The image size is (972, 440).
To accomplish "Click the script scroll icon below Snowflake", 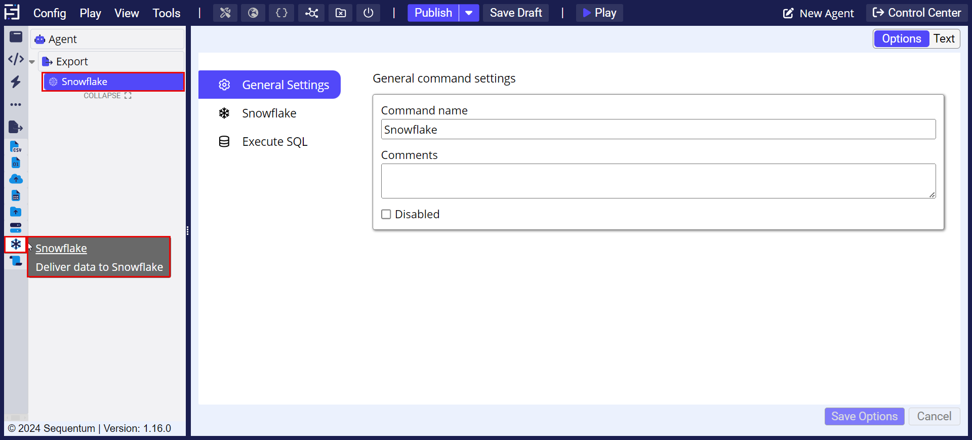I will tap(16, 261).
